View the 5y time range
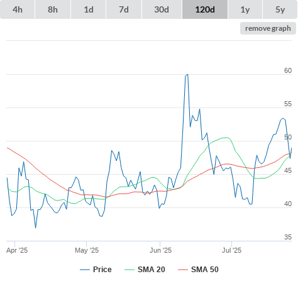The image size is (298, 286). tap(280, 9)
